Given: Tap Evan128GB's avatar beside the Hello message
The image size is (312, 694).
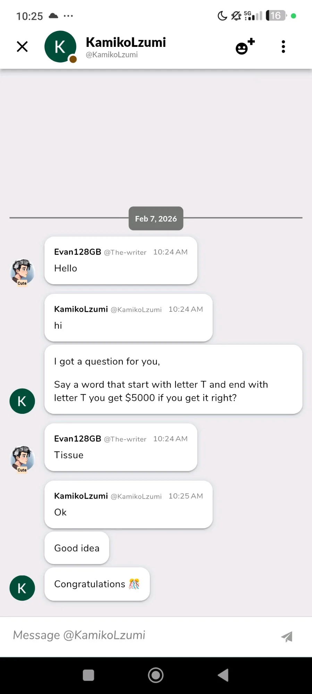Looking at the screenshot, I should click(22, 272).
